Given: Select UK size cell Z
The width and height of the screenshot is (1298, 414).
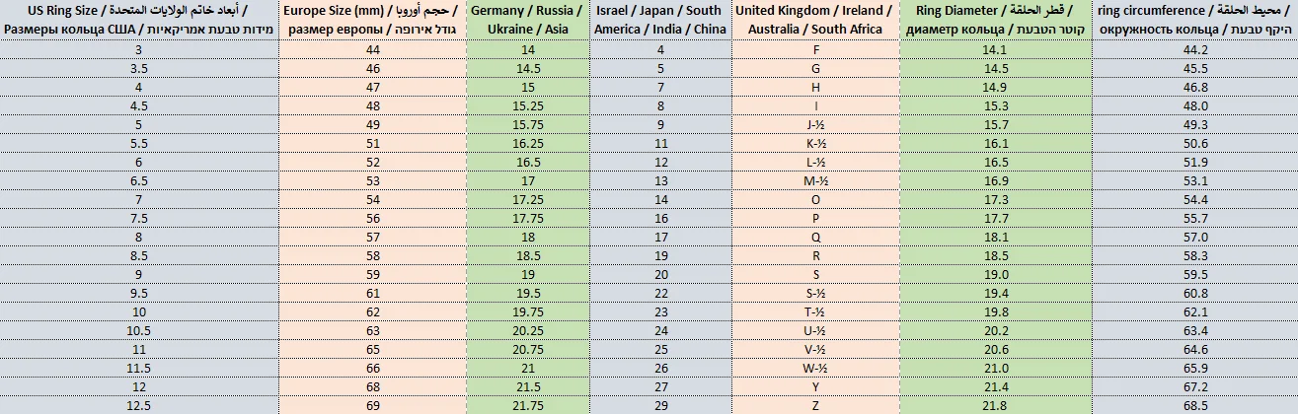Looking at the screenshot, I should 814,405.
